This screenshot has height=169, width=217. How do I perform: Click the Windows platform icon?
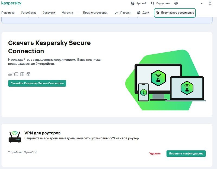tap(23, 74)
